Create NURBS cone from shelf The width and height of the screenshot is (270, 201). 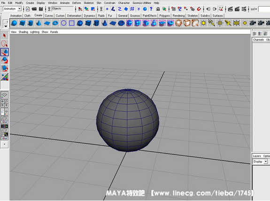pyautogui.click(x=39, y=23)
